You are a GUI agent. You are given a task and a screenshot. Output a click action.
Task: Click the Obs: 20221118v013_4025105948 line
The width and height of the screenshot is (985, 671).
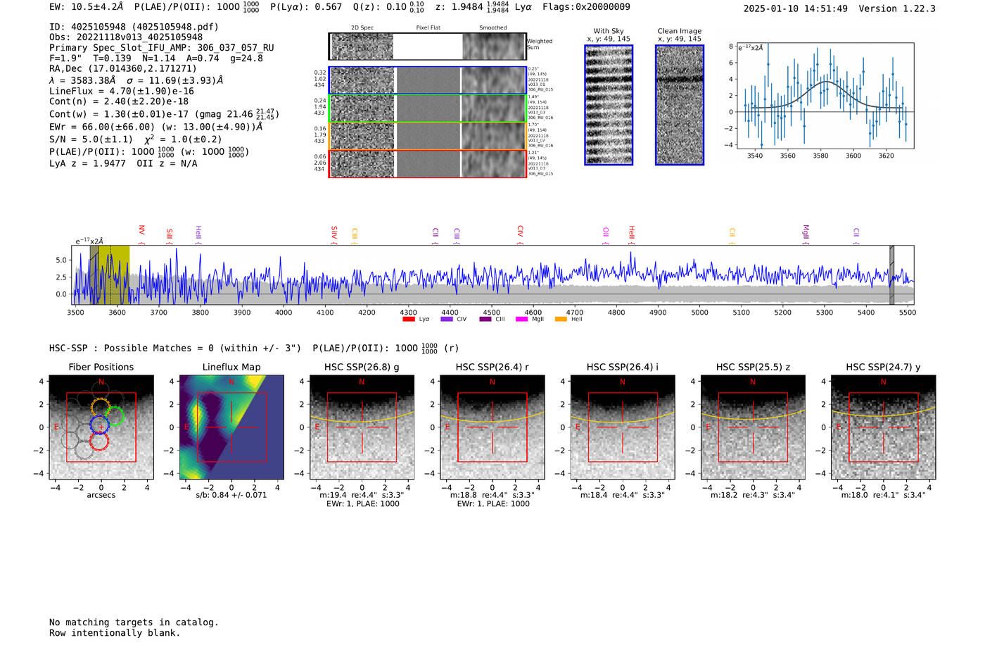126,37
